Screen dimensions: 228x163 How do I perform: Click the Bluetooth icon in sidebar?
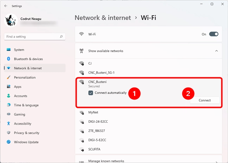(8, 59)
